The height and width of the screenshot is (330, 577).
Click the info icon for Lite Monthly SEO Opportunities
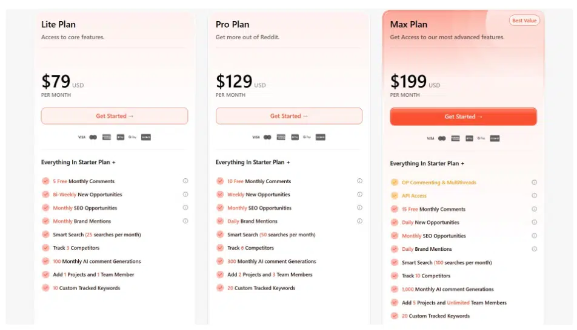point(185,208)
